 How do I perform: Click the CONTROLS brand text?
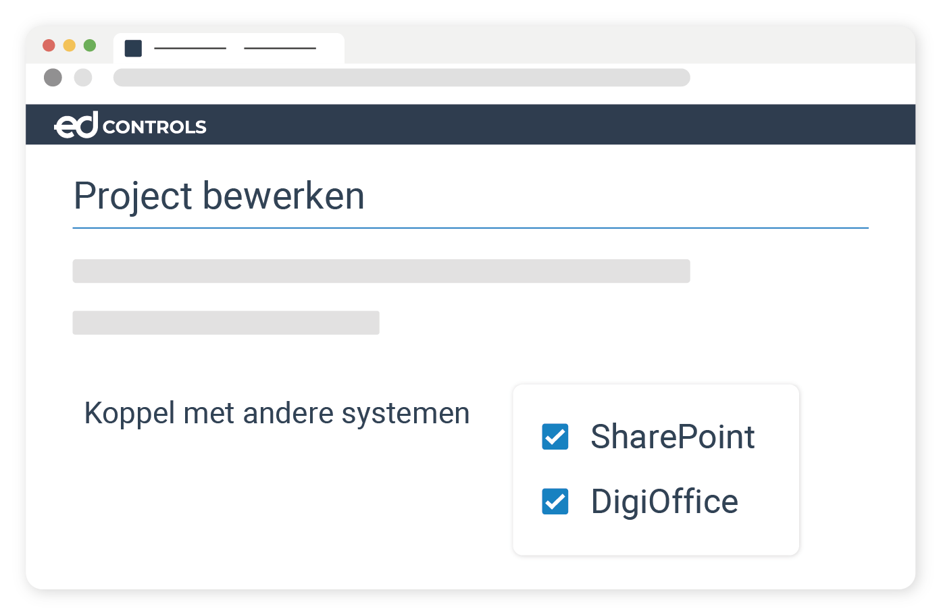[155, 127]
